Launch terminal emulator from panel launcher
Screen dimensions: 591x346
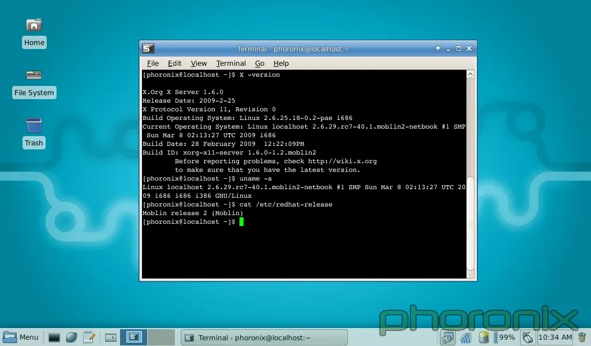(x=54, y=337)
